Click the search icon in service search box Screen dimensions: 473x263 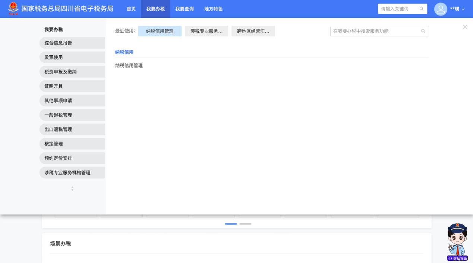point(423,31)
